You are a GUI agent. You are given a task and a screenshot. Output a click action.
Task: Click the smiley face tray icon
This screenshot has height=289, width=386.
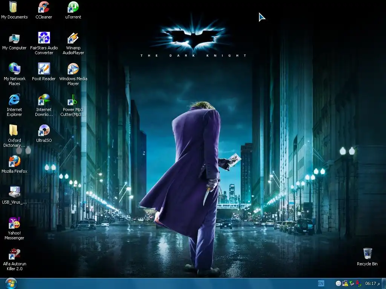[x=338, y=283]
